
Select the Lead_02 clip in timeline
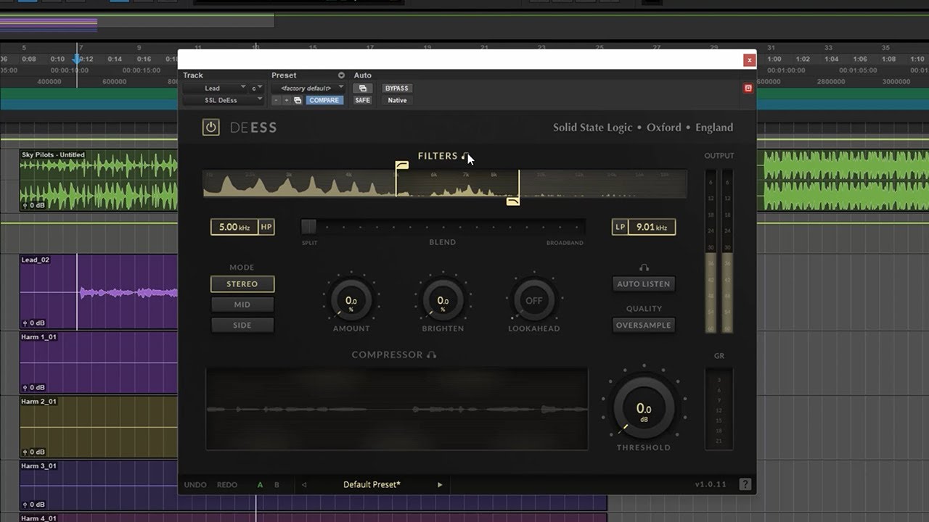coord(99,292)
